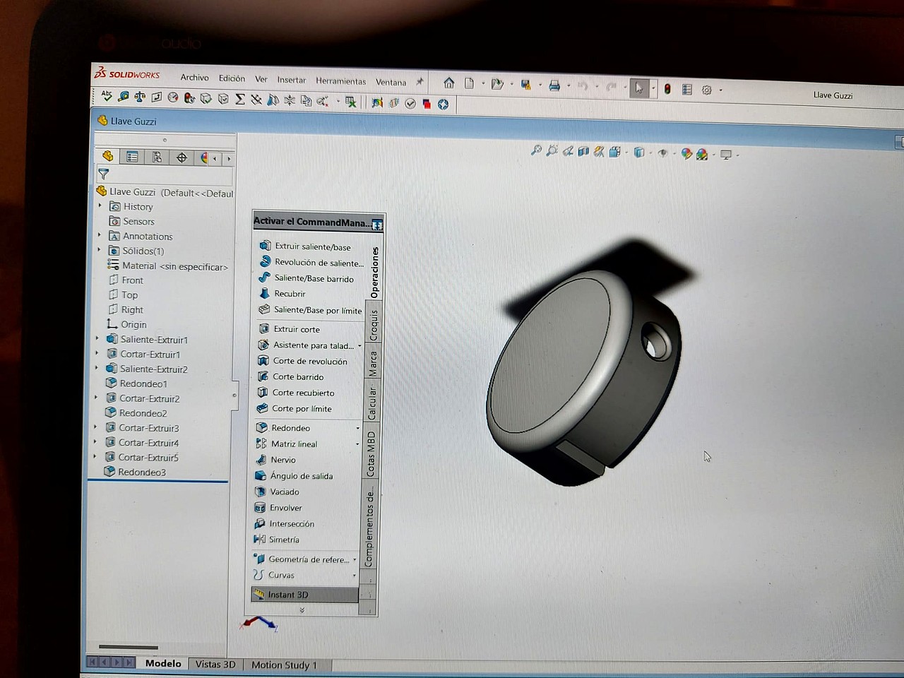The height and width of the screenshot is (678, 904).
Task: Open the Herramientas menu
Action: 340,81
